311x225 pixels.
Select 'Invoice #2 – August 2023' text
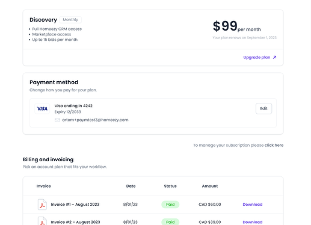(x=75, y=222)
